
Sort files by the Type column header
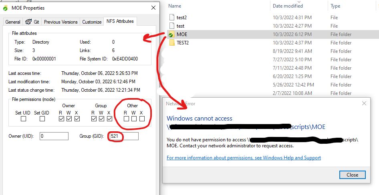tap(335, 6)
